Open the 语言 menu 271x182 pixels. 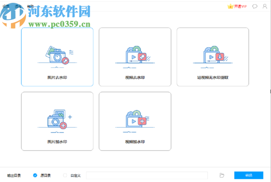[18, 6]
